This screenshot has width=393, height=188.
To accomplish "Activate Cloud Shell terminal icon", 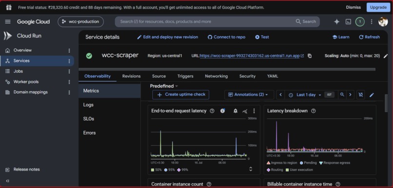I will tap(348, 21).
